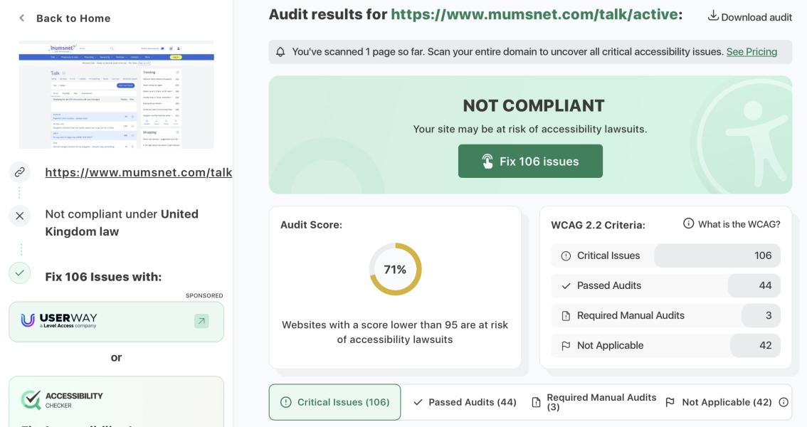Expand the Passed Audits criteria row
Viewport: 807px width, 427px height.
point(665,285)
